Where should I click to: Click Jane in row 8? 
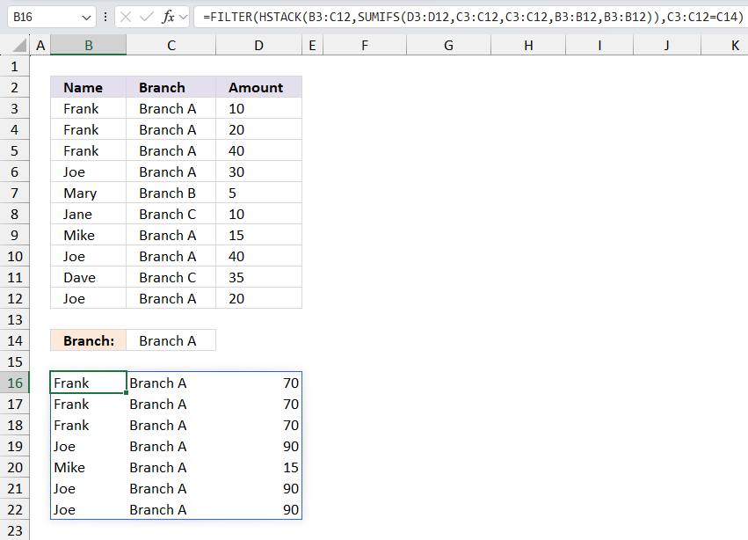pos(88,214)
